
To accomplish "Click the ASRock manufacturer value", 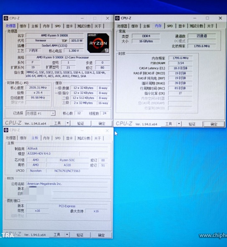I will pyautogui.click(x=67, y=148).
